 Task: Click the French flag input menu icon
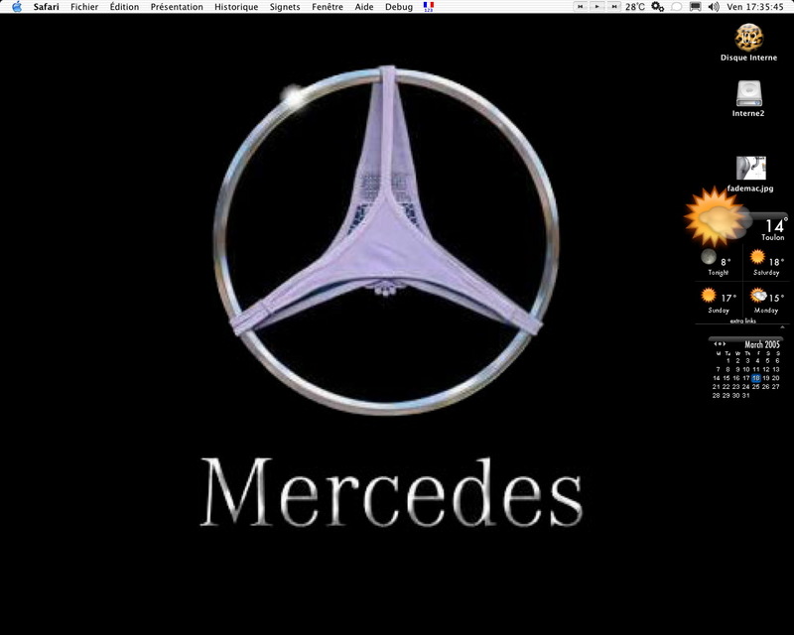[x=429, y=7]
